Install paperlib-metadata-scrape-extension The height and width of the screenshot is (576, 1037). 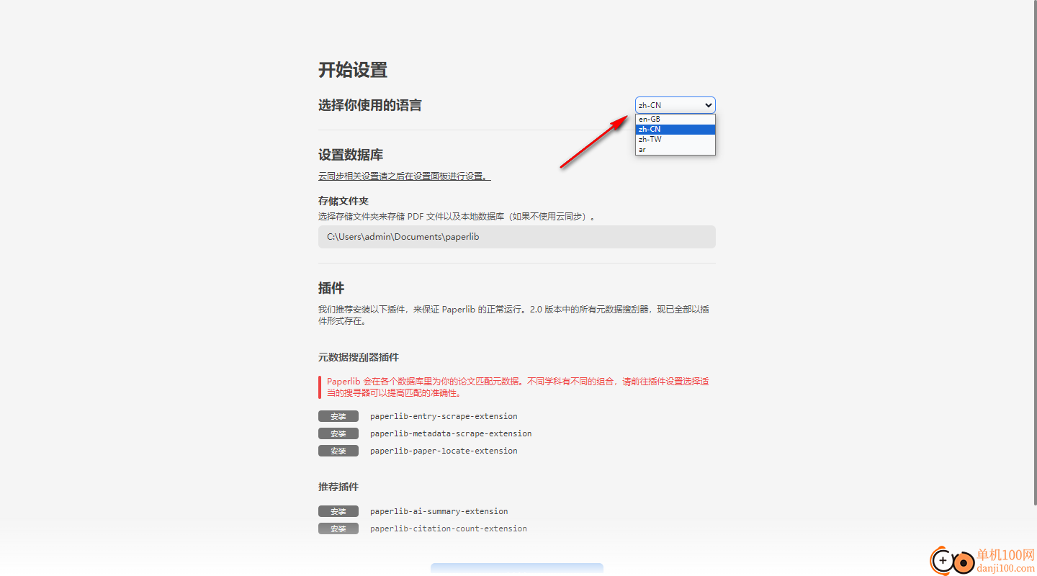338,433
